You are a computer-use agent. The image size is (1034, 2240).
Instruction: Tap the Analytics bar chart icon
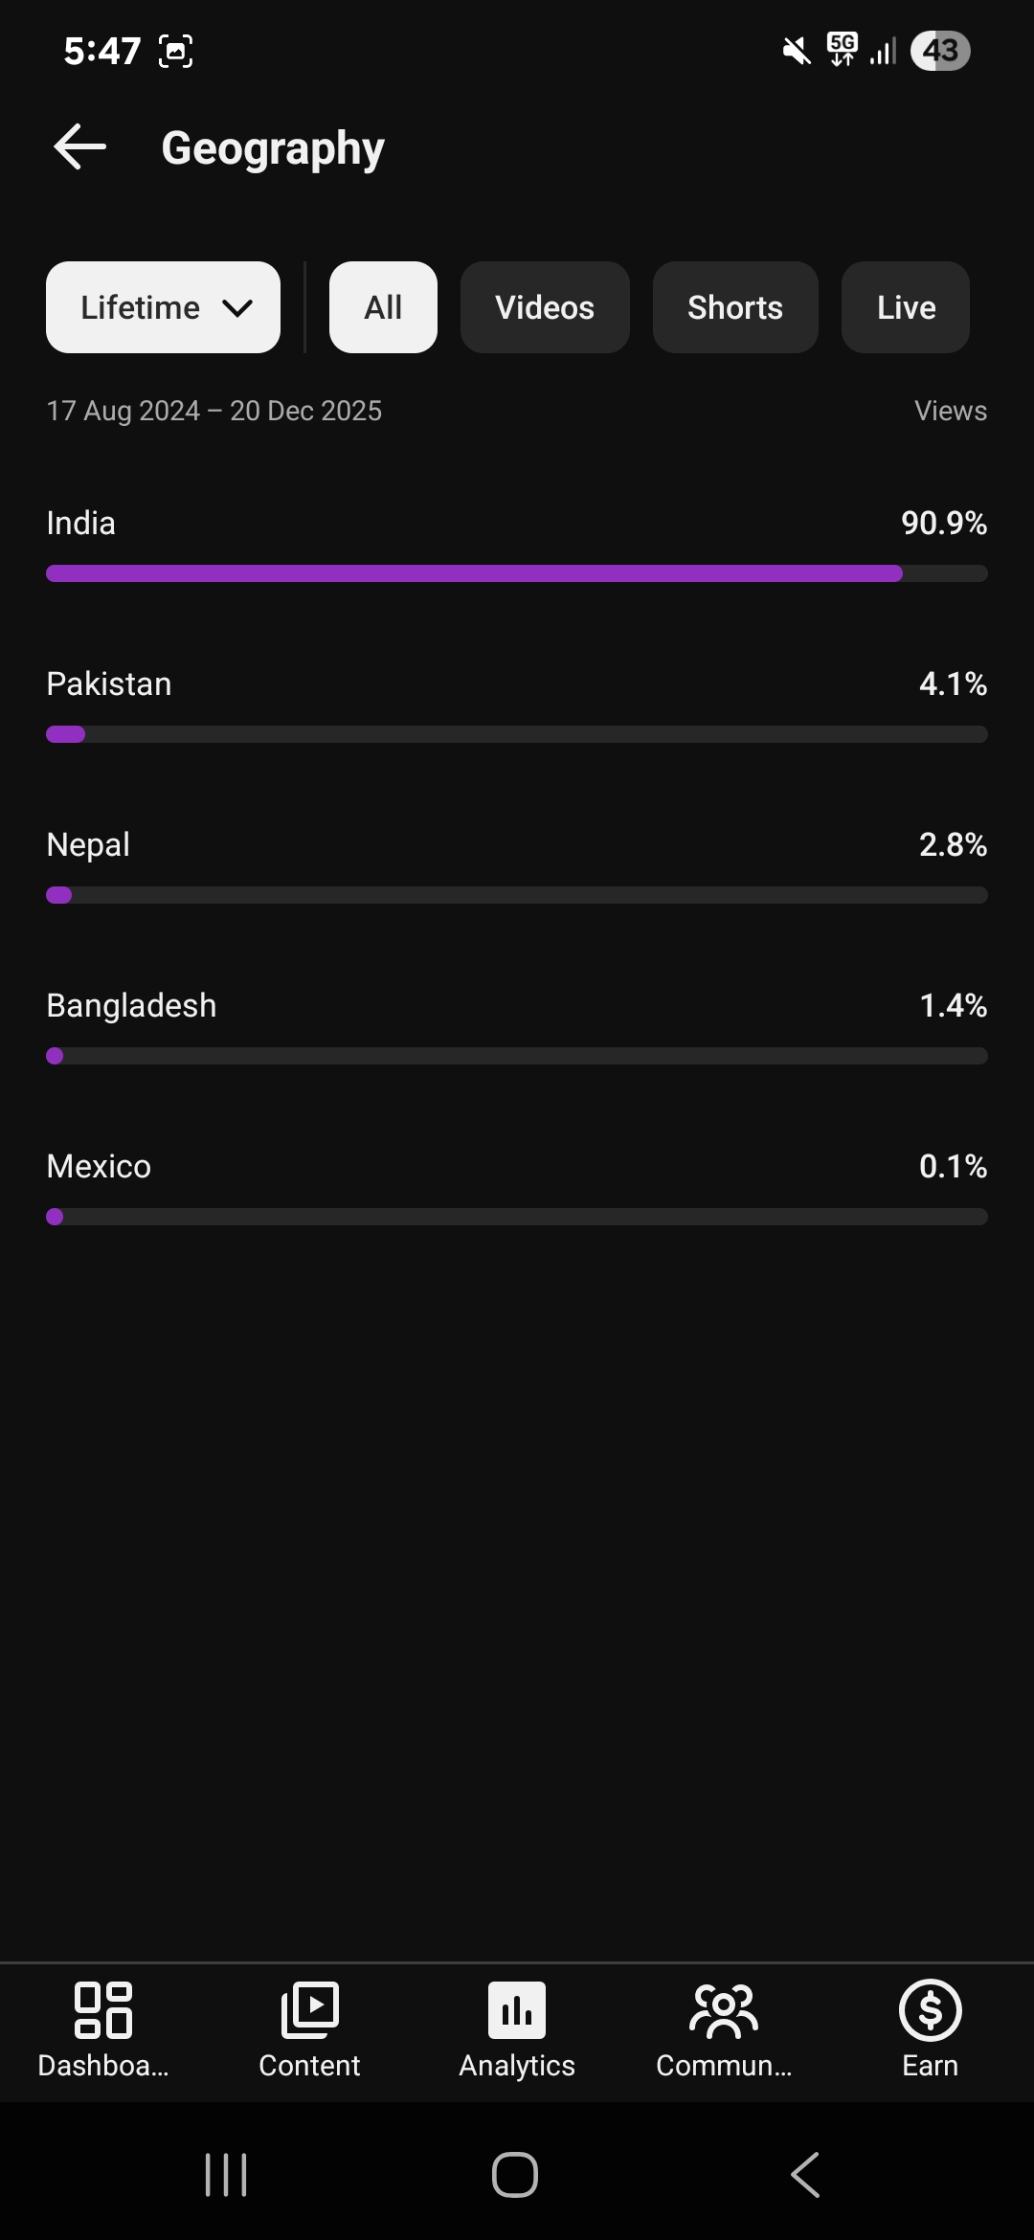[x=517, y=2009]
